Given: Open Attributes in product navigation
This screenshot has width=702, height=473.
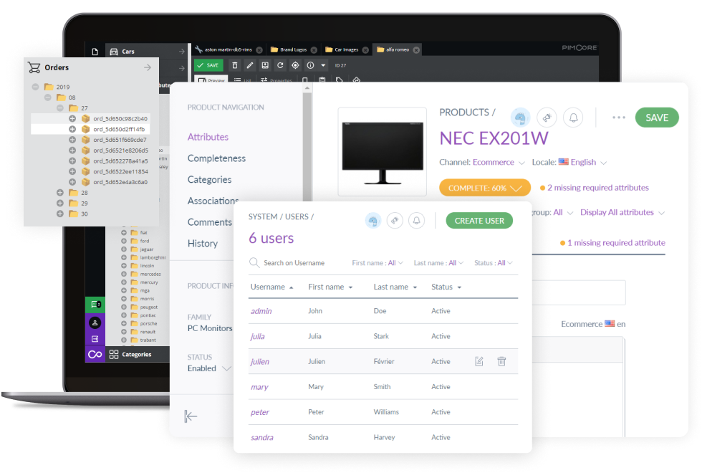Looking at the screenshot, I should pos(208,137).
